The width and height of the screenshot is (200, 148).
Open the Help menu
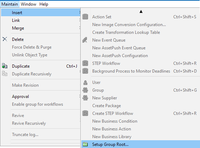[x=44, y=4]
